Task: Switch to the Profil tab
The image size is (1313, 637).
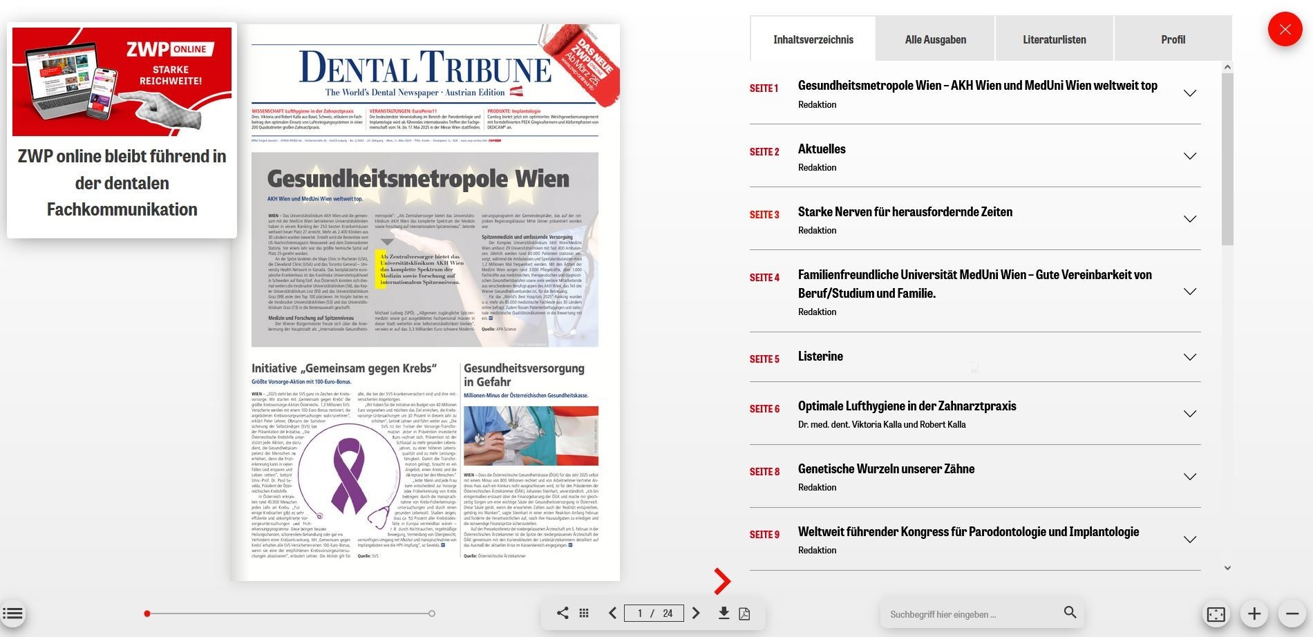Action: click(x=1173, y=39)
